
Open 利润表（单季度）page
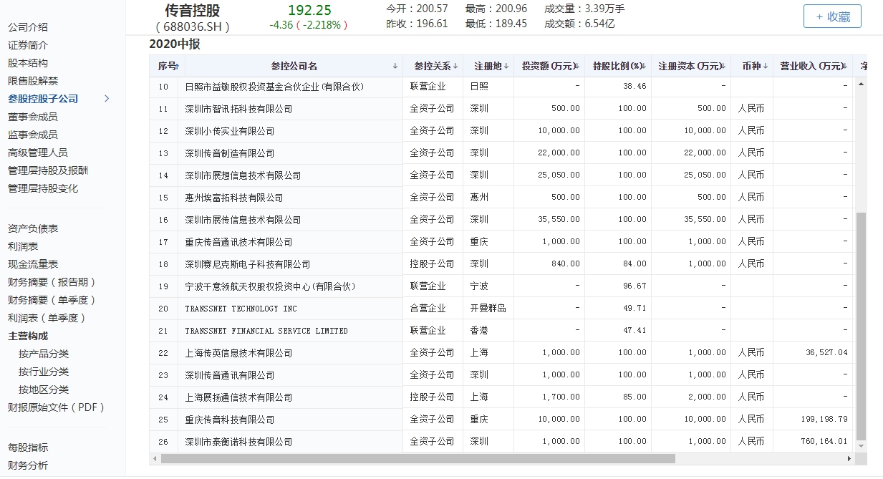[47, 318]
